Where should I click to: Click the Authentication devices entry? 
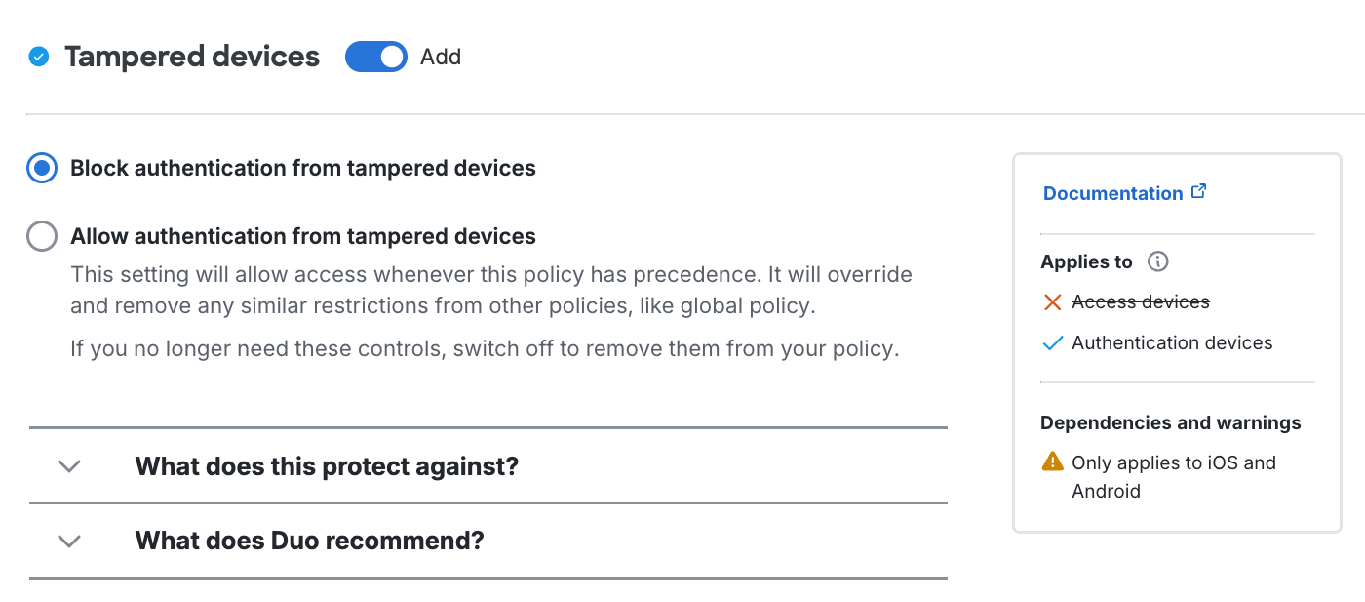click(1171, 342)
